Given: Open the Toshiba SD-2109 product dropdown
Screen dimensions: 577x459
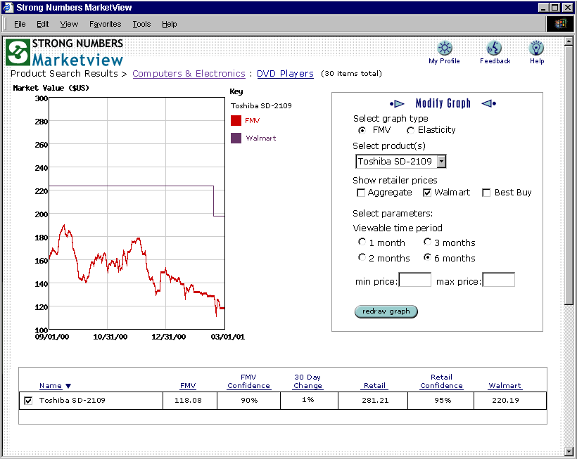Looking at the screenshot, I should pos(441,162).
